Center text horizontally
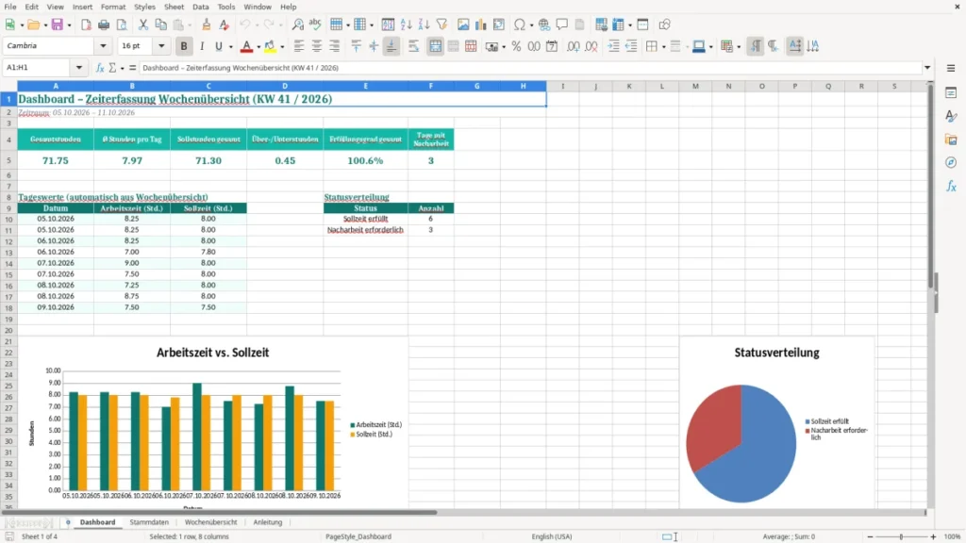This screenshot has height=543, width=966. (317, 46)
